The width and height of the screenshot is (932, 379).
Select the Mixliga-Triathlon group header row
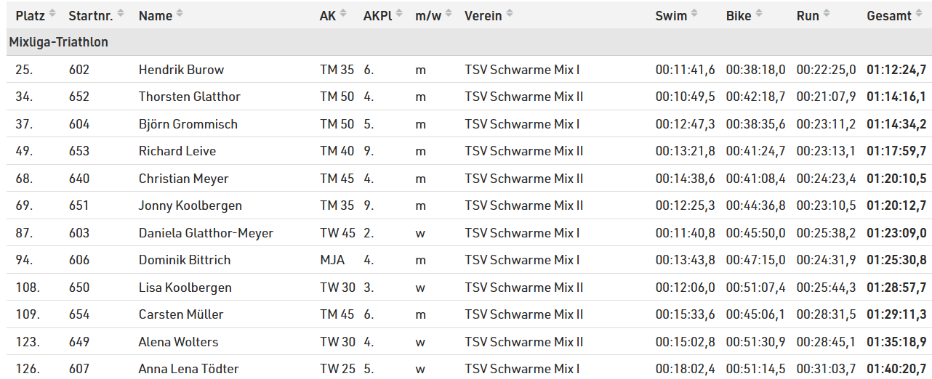[x=466, y=42]
